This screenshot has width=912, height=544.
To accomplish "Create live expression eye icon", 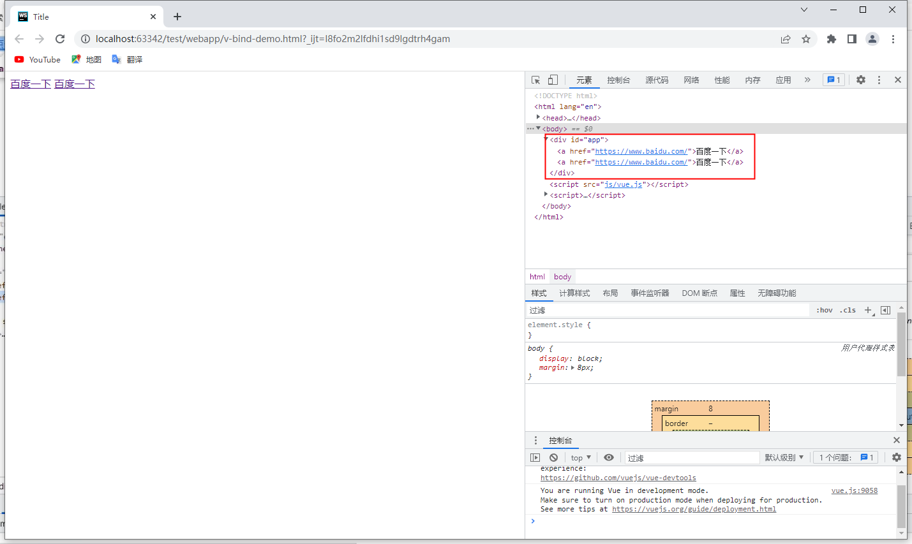I will [609, 458].
